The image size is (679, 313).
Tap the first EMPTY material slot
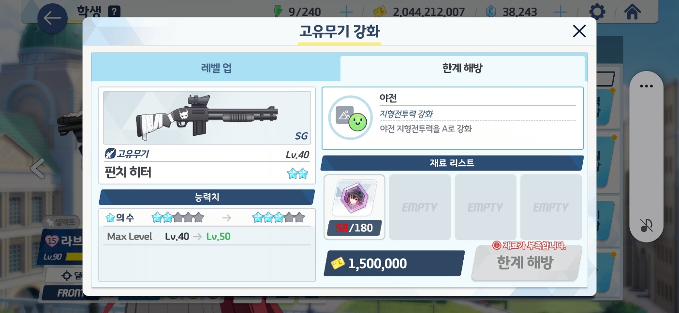pyautogui.click(x=420, y=207)
